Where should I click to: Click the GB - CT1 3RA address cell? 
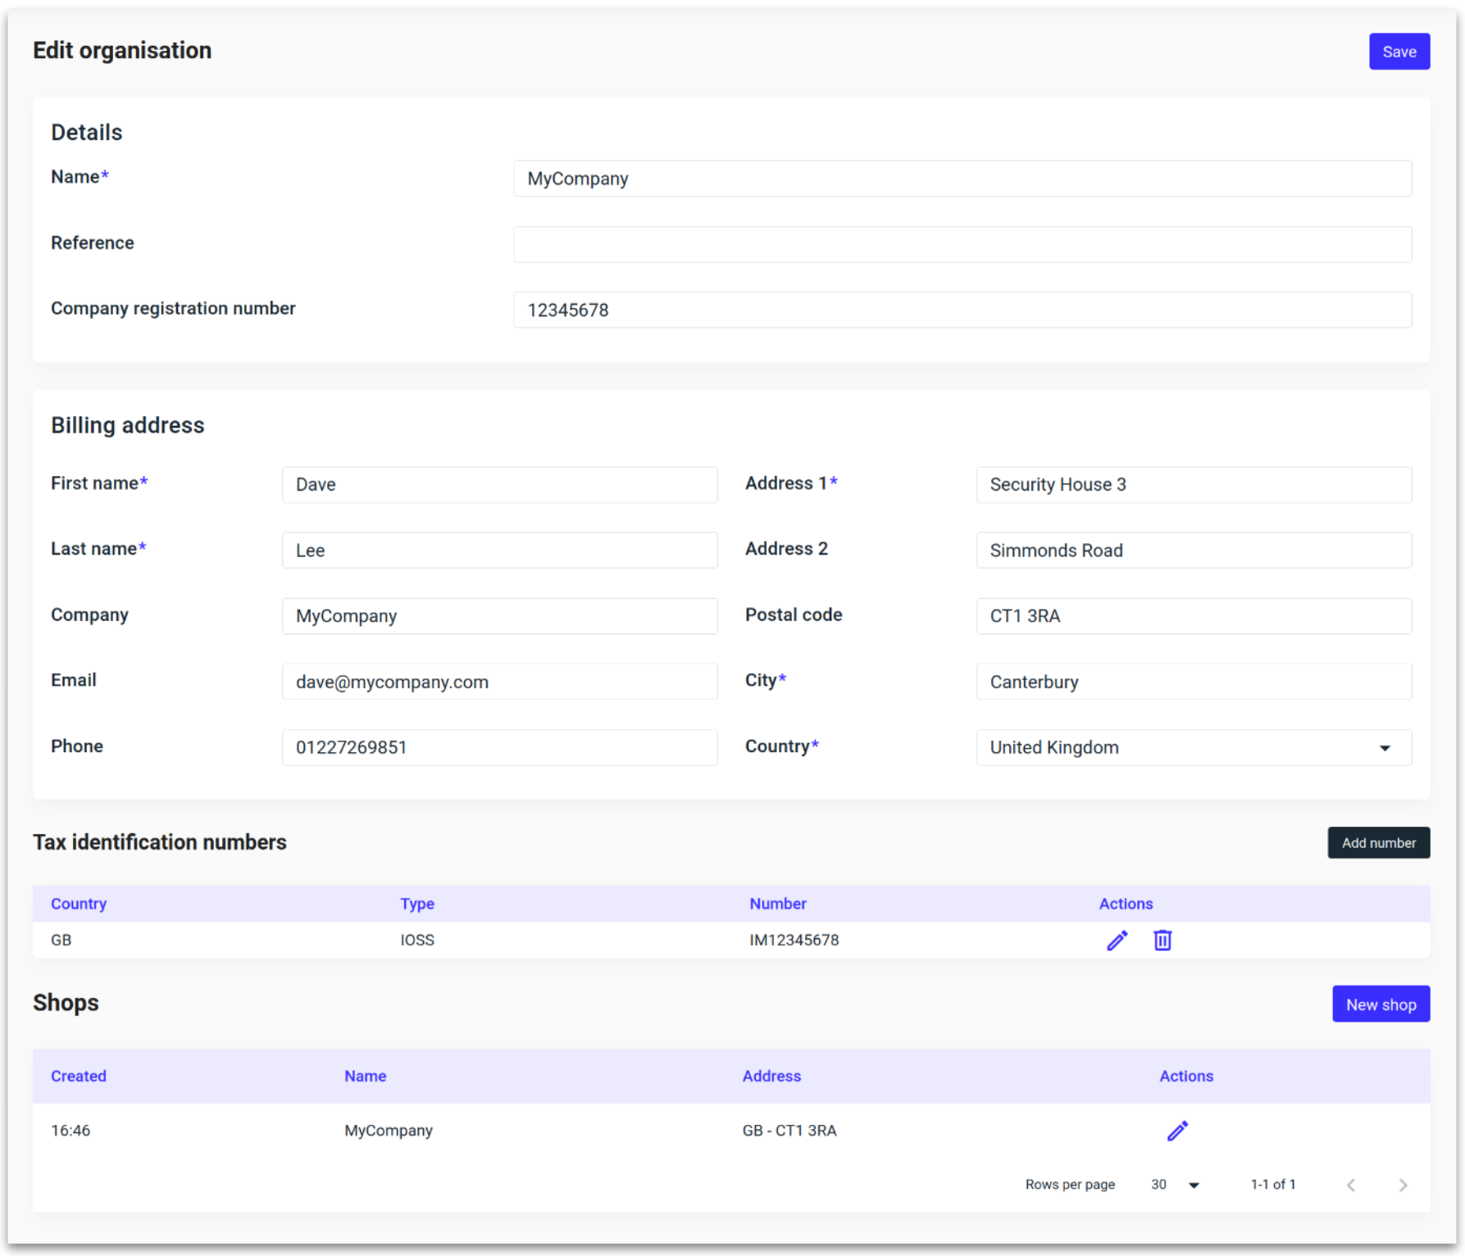tap(789, 1131)
